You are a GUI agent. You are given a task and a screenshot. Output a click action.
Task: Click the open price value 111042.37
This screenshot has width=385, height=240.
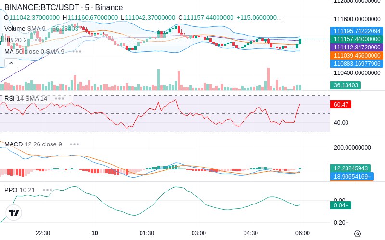point(34,18)
